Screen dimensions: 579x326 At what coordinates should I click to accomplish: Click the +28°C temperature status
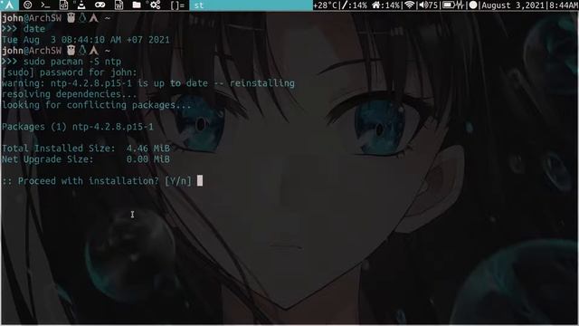point(325,5)
